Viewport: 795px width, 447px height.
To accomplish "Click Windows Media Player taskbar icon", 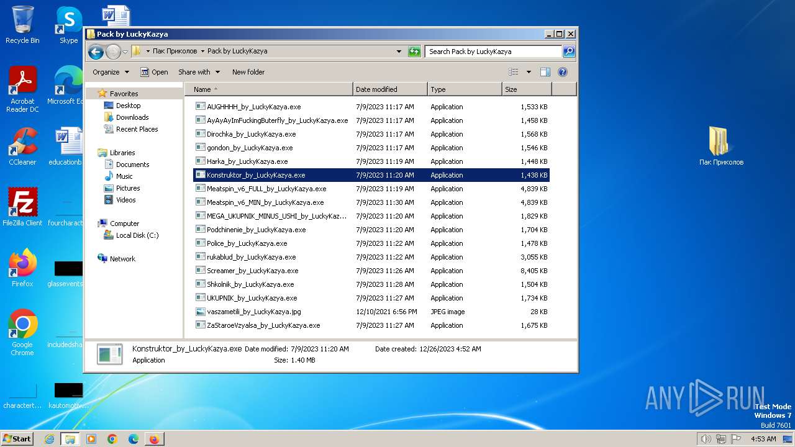I will click(91, 439).
